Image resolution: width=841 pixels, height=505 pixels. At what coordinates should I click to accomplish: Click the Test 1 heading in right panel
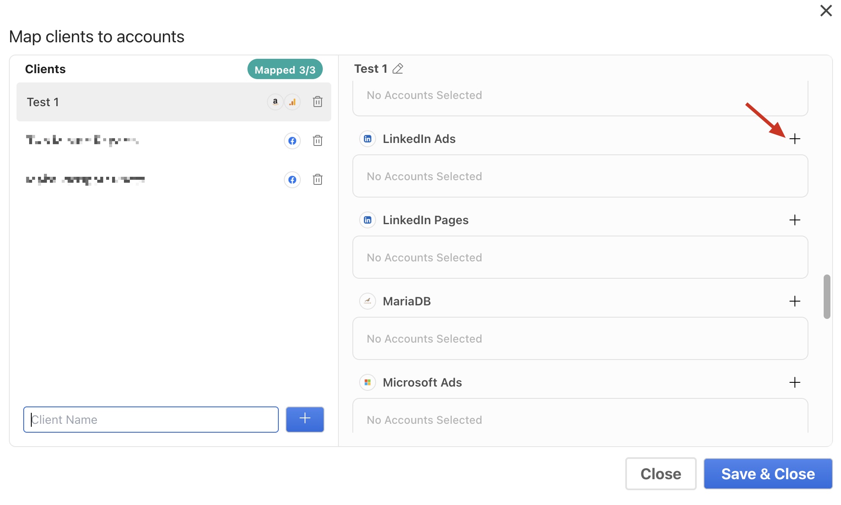(x=371, y=69)
